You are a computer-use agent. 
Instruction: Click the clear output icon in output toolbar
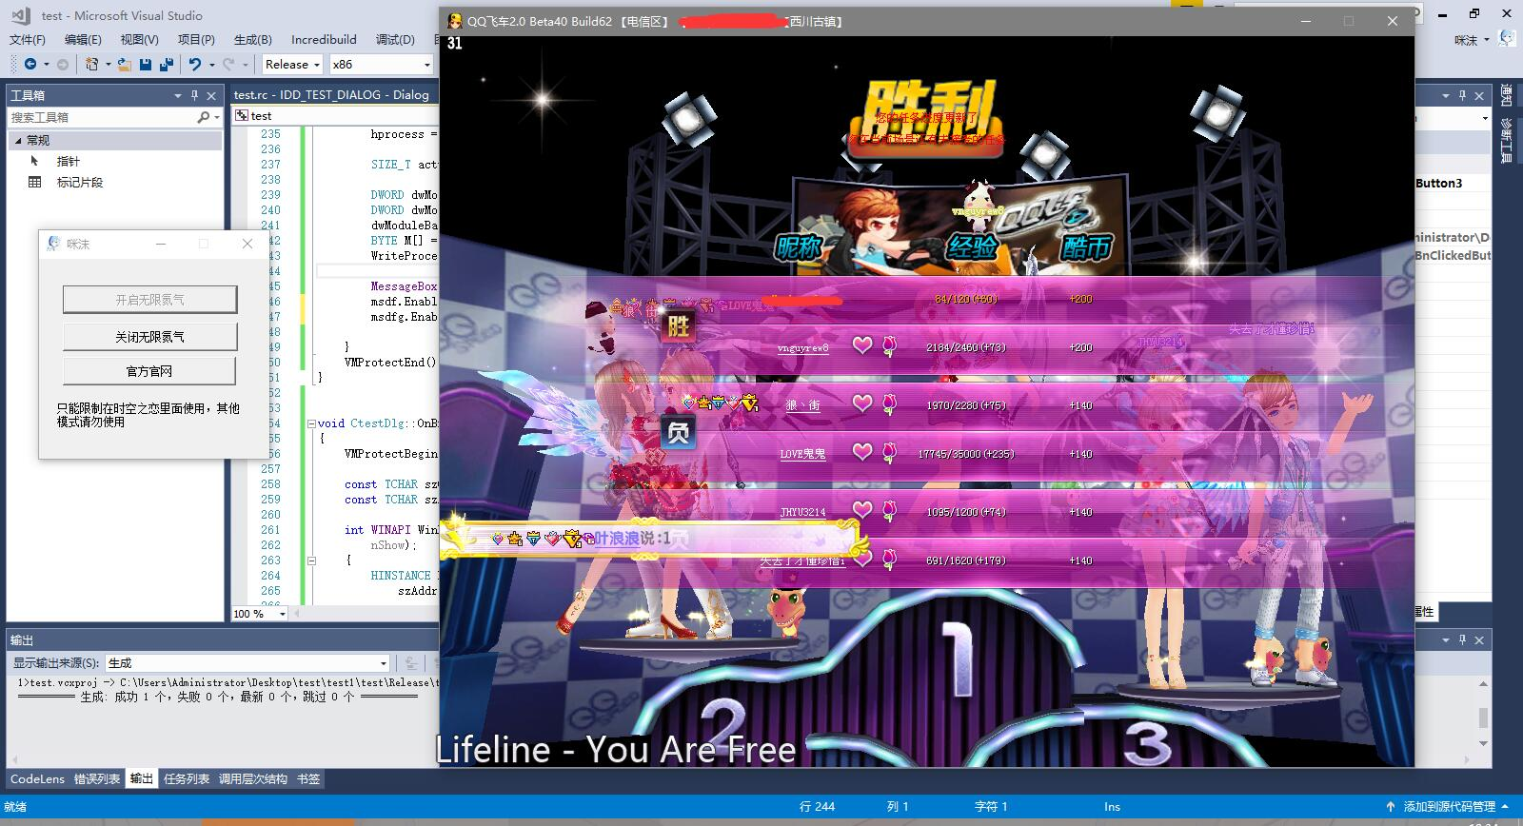[x=410, y=662]
